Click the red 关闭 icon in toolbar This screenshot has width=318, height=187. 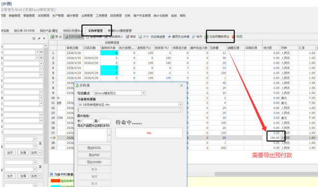[233, 37]
